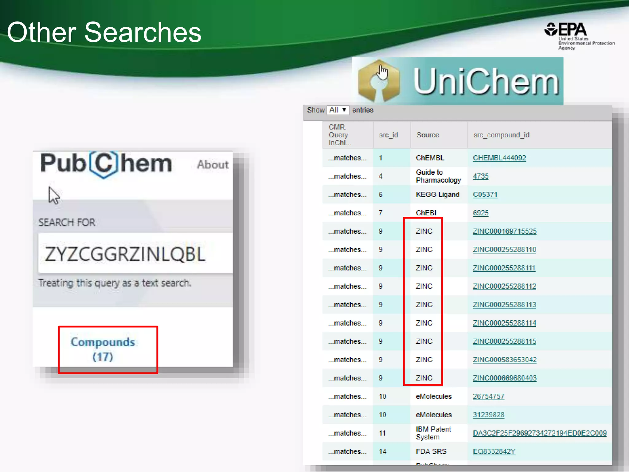
Task: Open the ZINC000169715525 link
Action: [x=504, y=231]
